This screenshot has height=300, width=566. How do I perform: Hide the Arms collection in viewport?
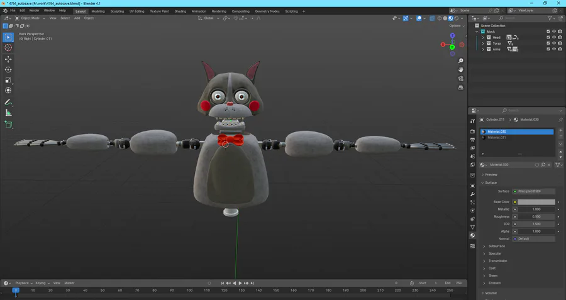(554, 49)
